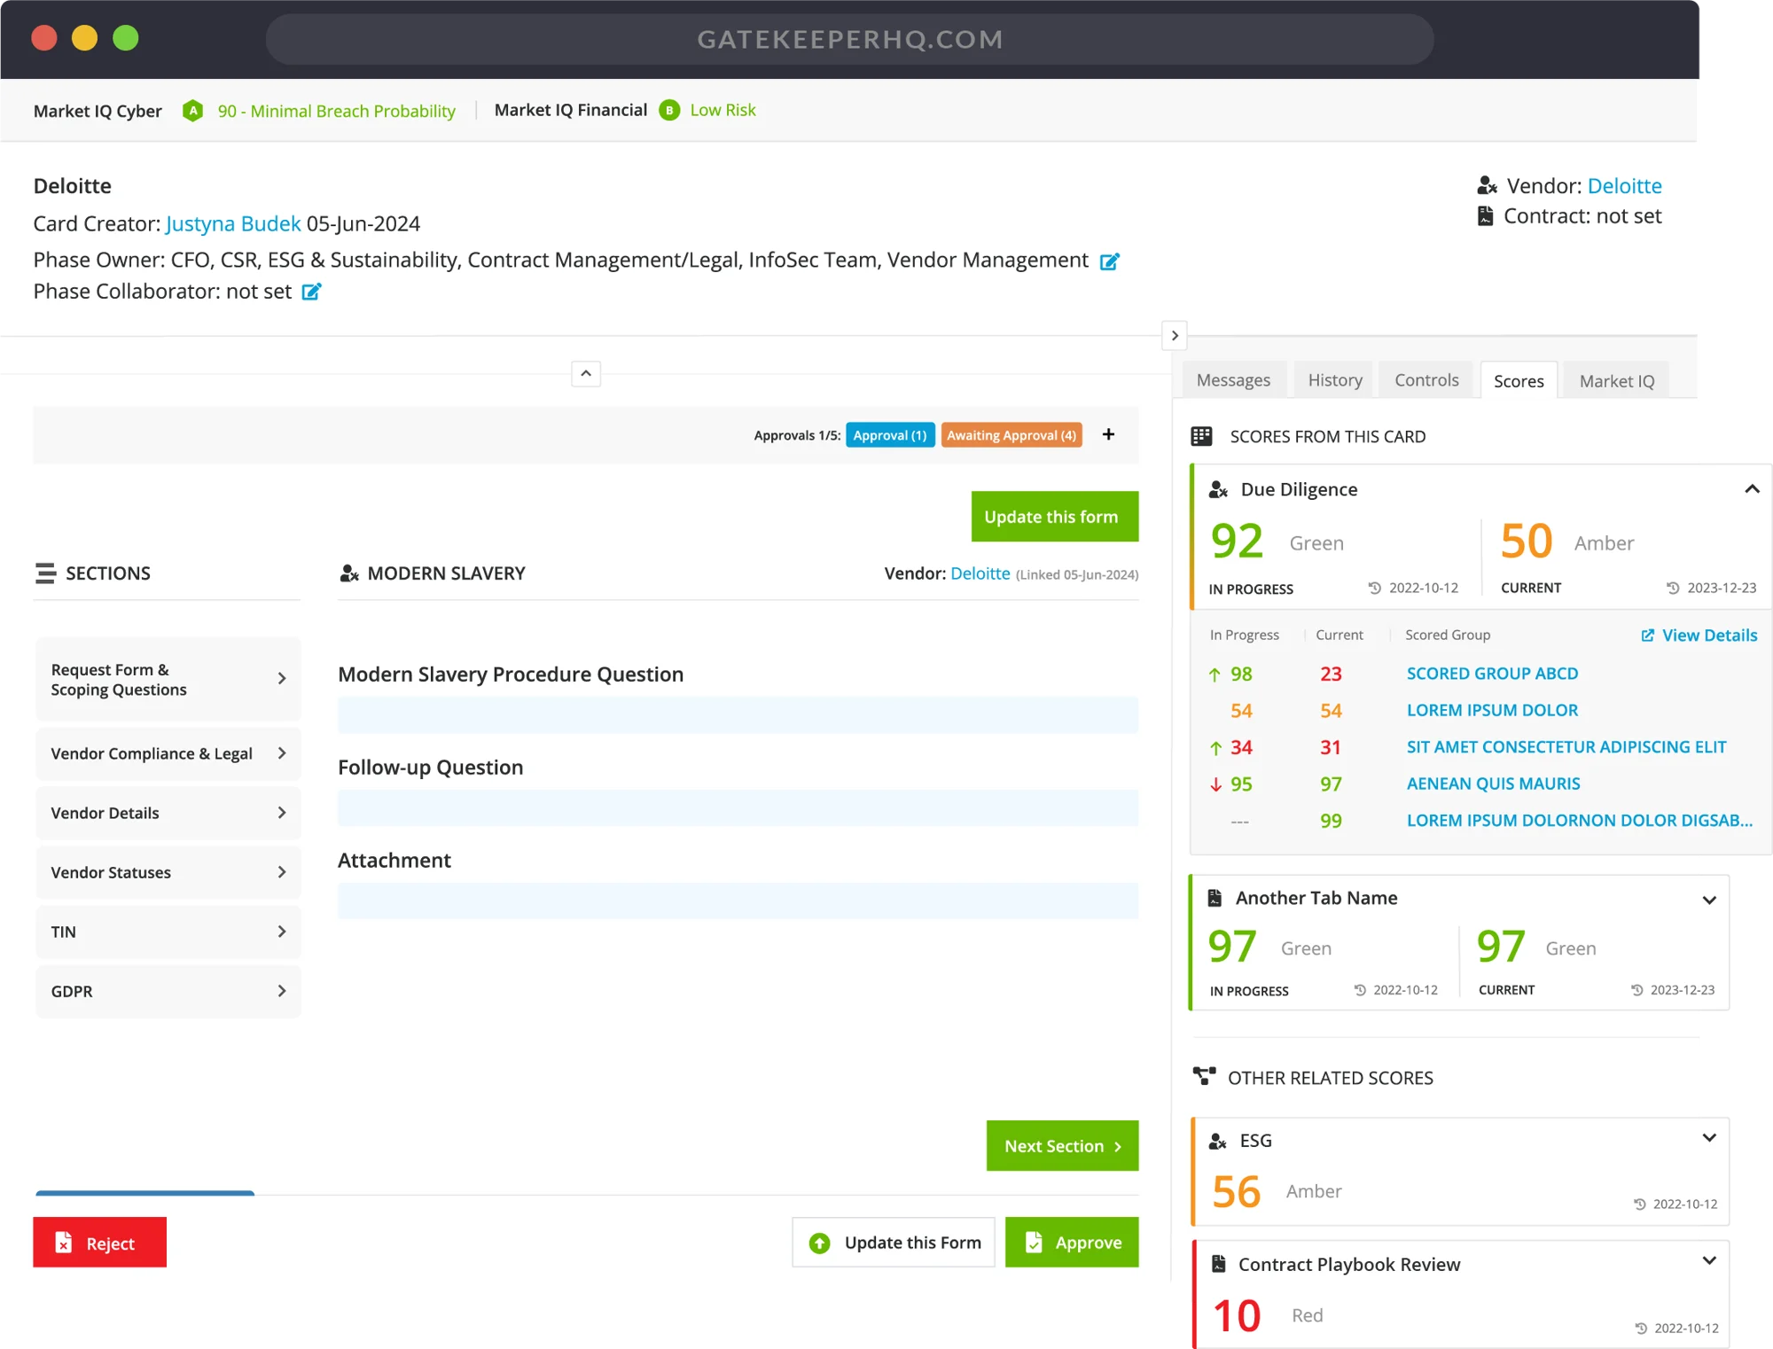Click the Scores From This Card grid icon

(x=1201, y=436)
